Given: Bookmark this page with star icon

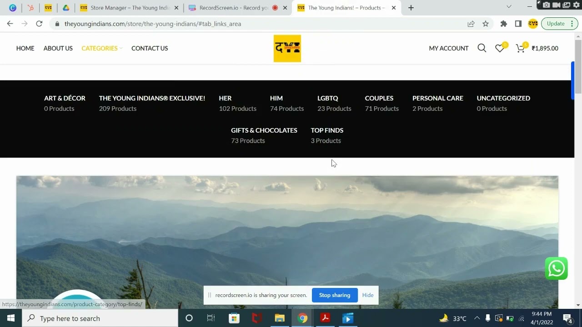Looking at the screenshot, I should click(x=486, y=24).
